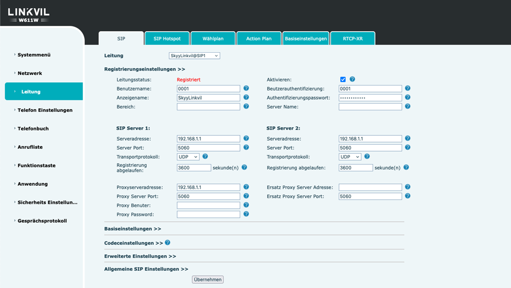This screenshot has width=511, height=288.
Task: Switch to the SIP Hotspot tab
Action: 167,38
